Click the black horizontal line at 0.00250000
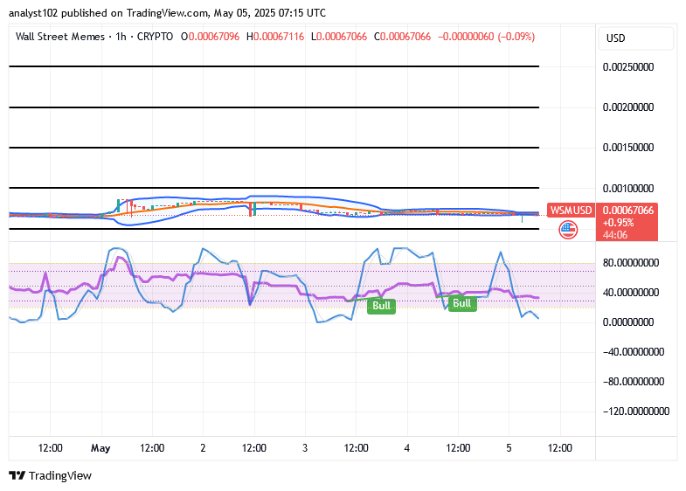 (274, 66)
